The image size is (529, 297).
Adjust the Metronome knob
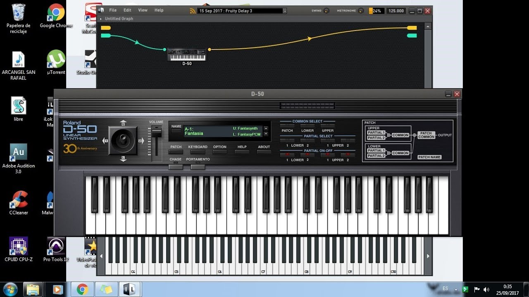coord(361,11)
